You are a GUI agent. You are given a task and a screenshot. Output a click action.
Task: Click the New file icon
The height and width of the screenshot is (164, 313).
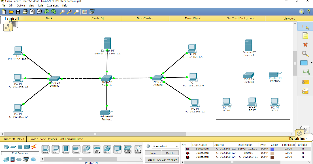tap(4, 11)
